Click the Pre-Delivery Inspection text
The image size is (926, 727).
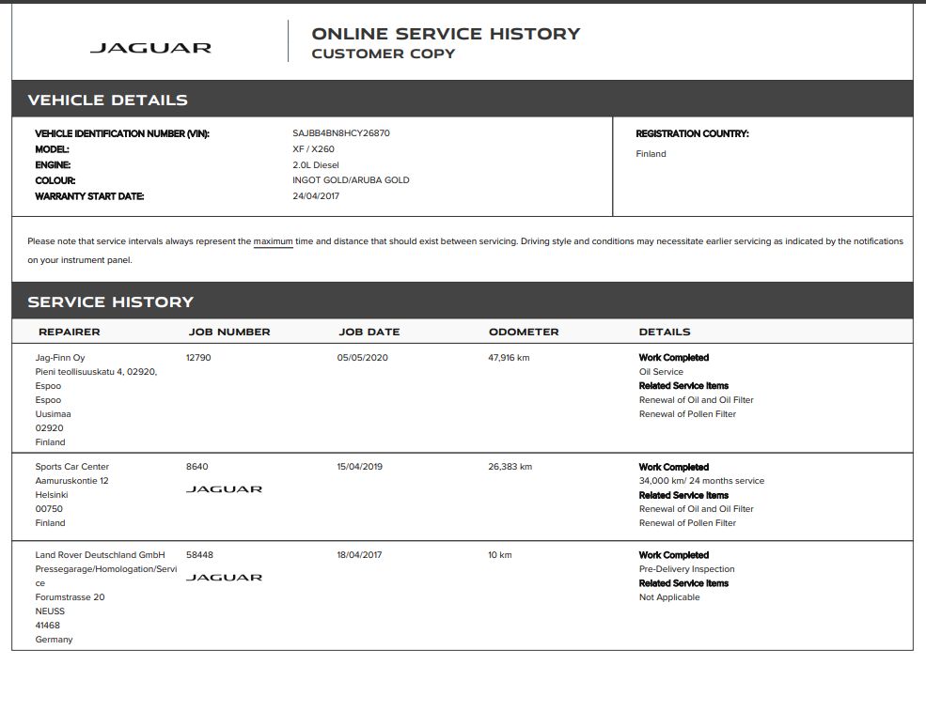[686, 569]
